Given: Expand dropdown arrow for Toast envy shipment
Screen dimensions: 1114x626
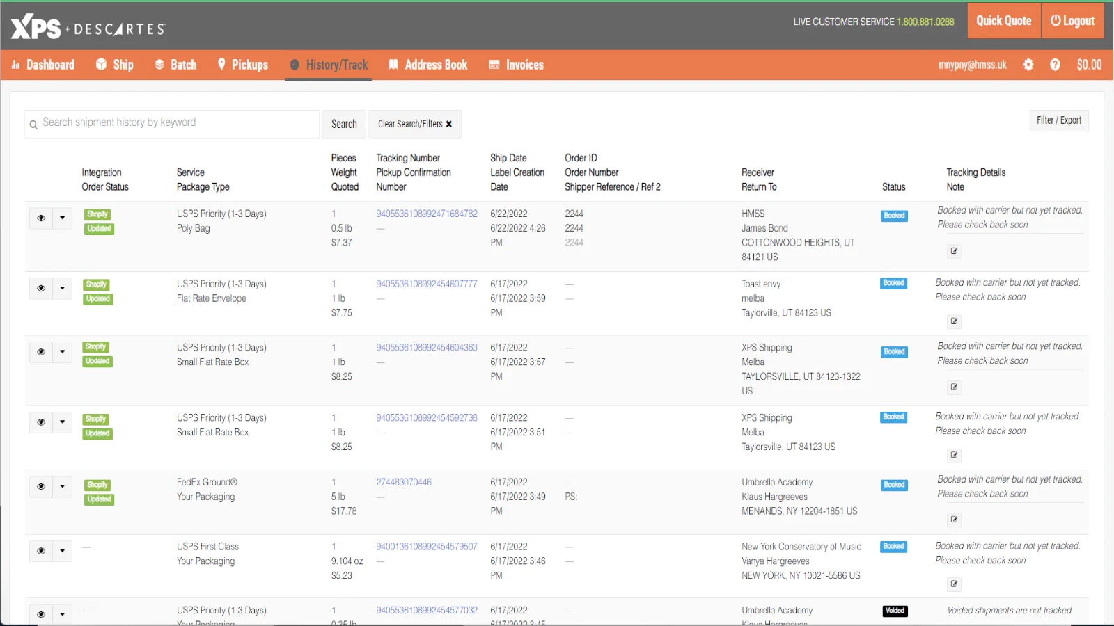Looking at the screenshot, I should coord(62,288).
